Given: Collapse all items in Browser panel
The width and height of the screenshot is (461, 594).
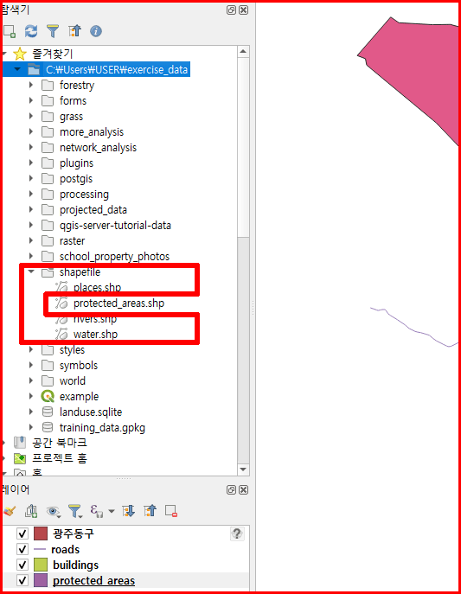Looking at the screenshot, I should coord(74,31).
